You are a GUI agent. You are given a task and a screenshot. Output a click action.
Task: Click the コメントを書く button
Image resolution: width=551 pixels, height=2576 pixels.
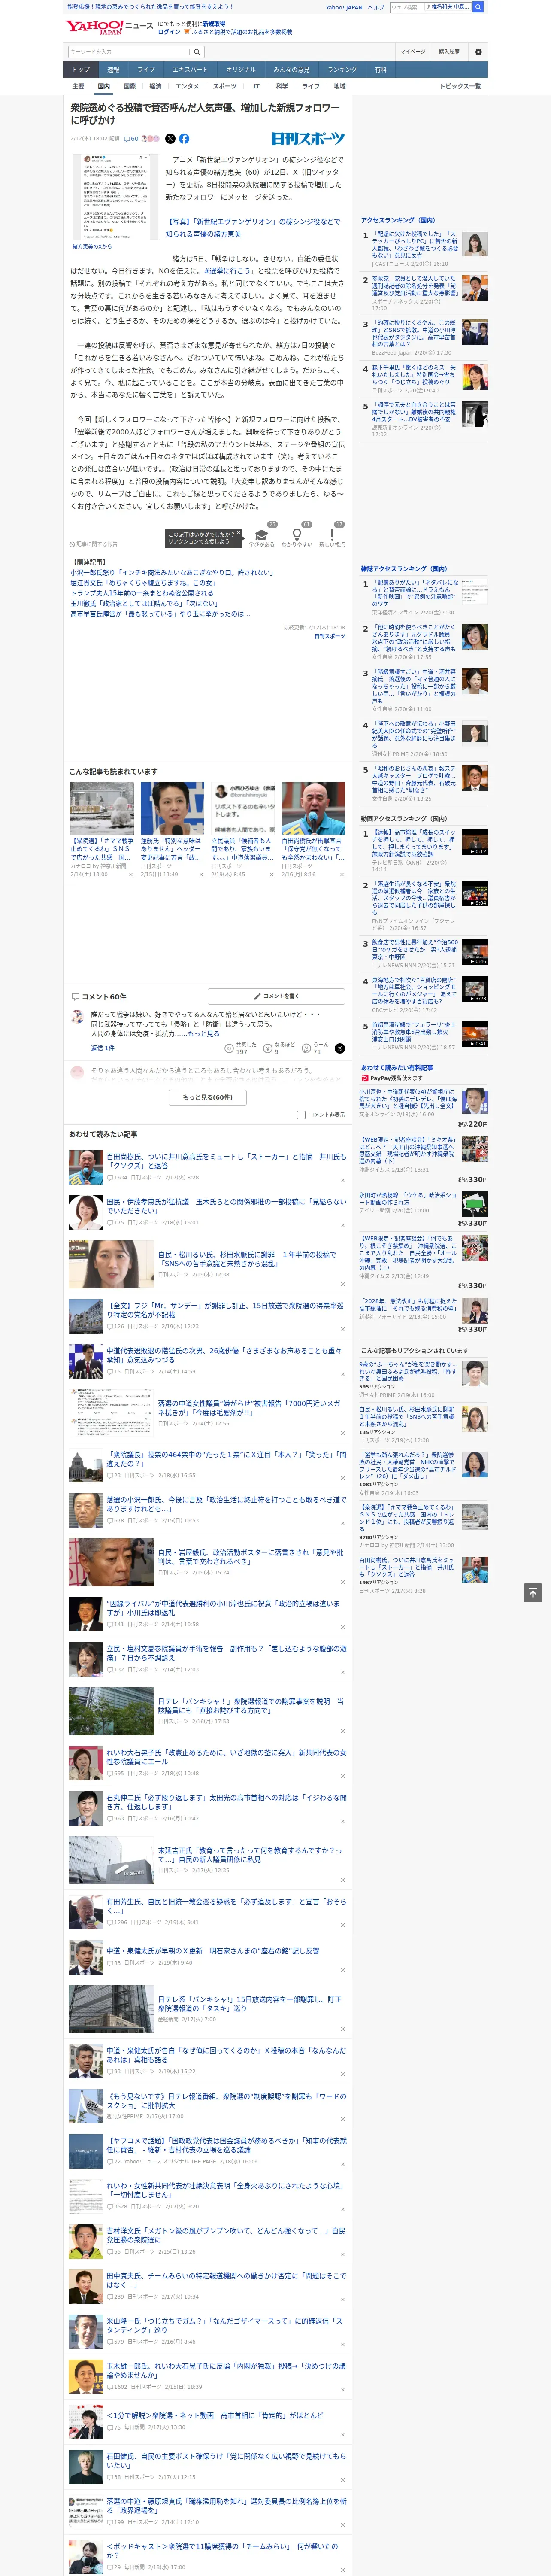pyautogui.click(x=276, y=996)
